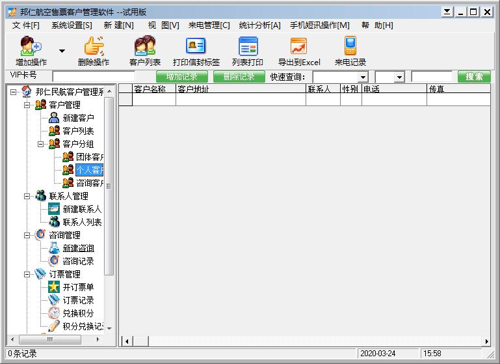Open the 系统设置[S] menu

coord(72,25)
